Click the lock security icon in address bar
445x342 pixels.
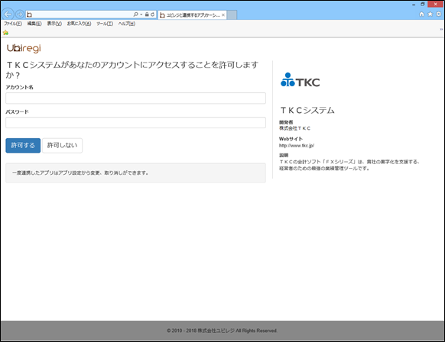pos(147,15)
